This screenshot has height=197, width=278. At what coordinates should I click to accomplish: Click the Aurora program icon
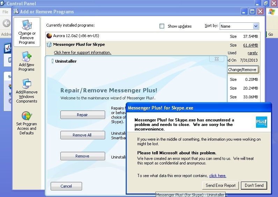pyautogui.click(x=49, y=36)
